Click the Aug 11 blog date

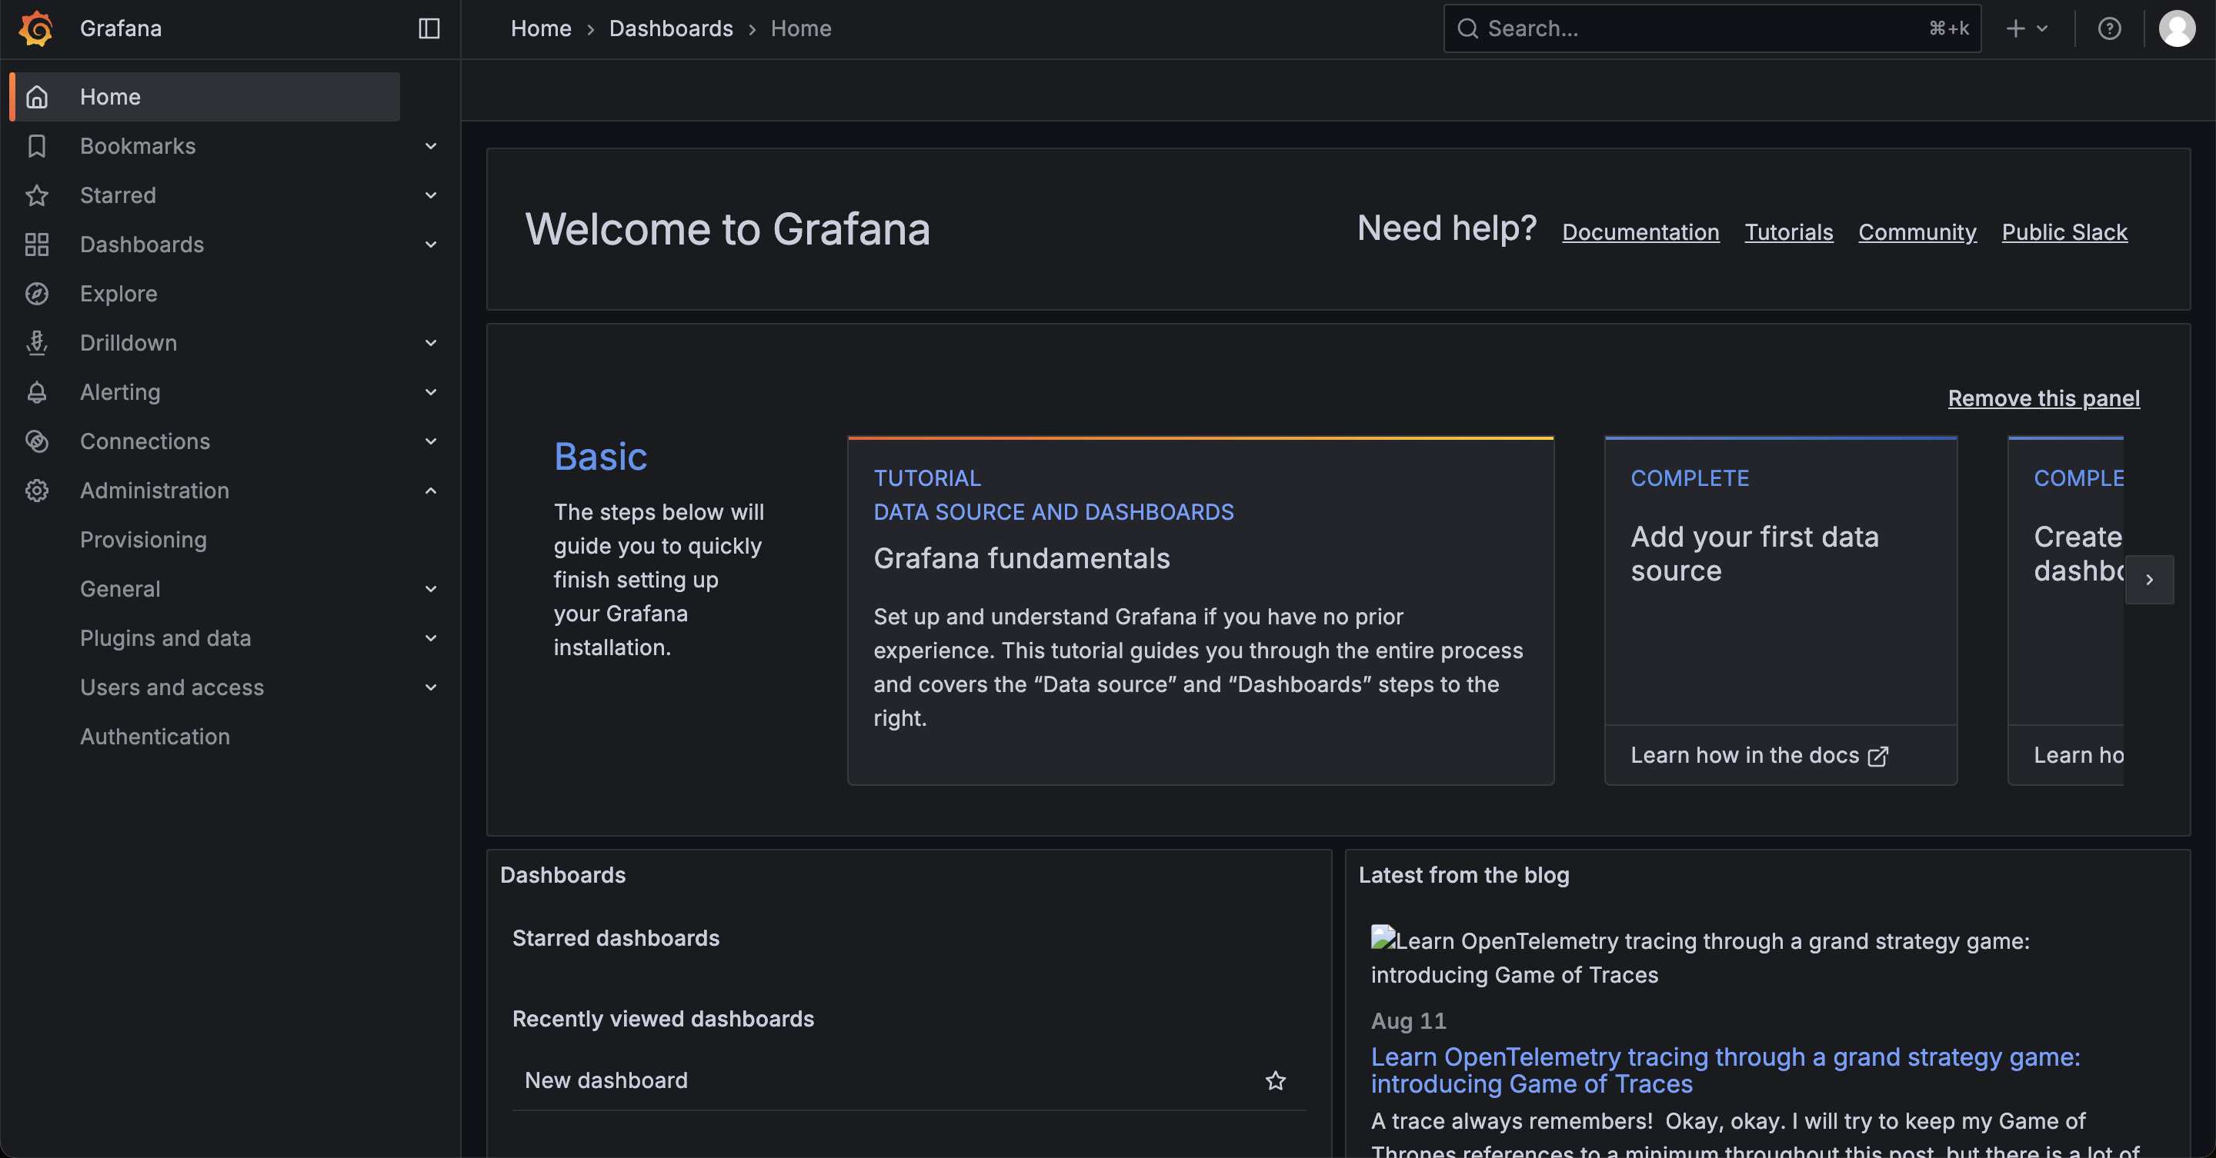click(1409, 1021)
